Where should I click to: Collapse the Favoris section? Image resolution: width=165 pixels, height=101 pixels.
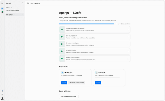click(9, 7)
